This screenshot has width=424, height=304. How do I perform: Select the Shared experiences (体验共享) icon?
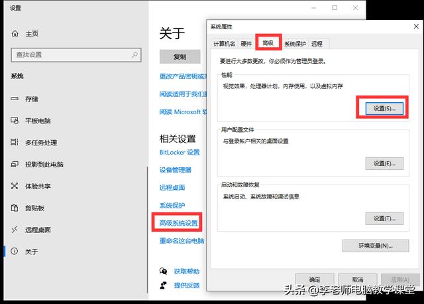(x=15, y=187)
